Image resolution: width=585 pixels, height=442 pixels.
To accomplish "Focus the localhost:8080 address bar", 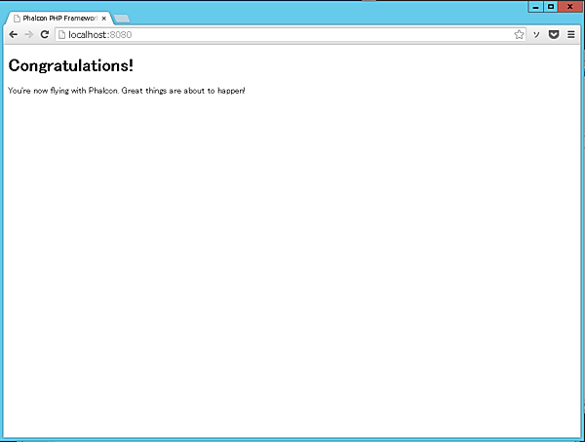I will coord(291,35).
